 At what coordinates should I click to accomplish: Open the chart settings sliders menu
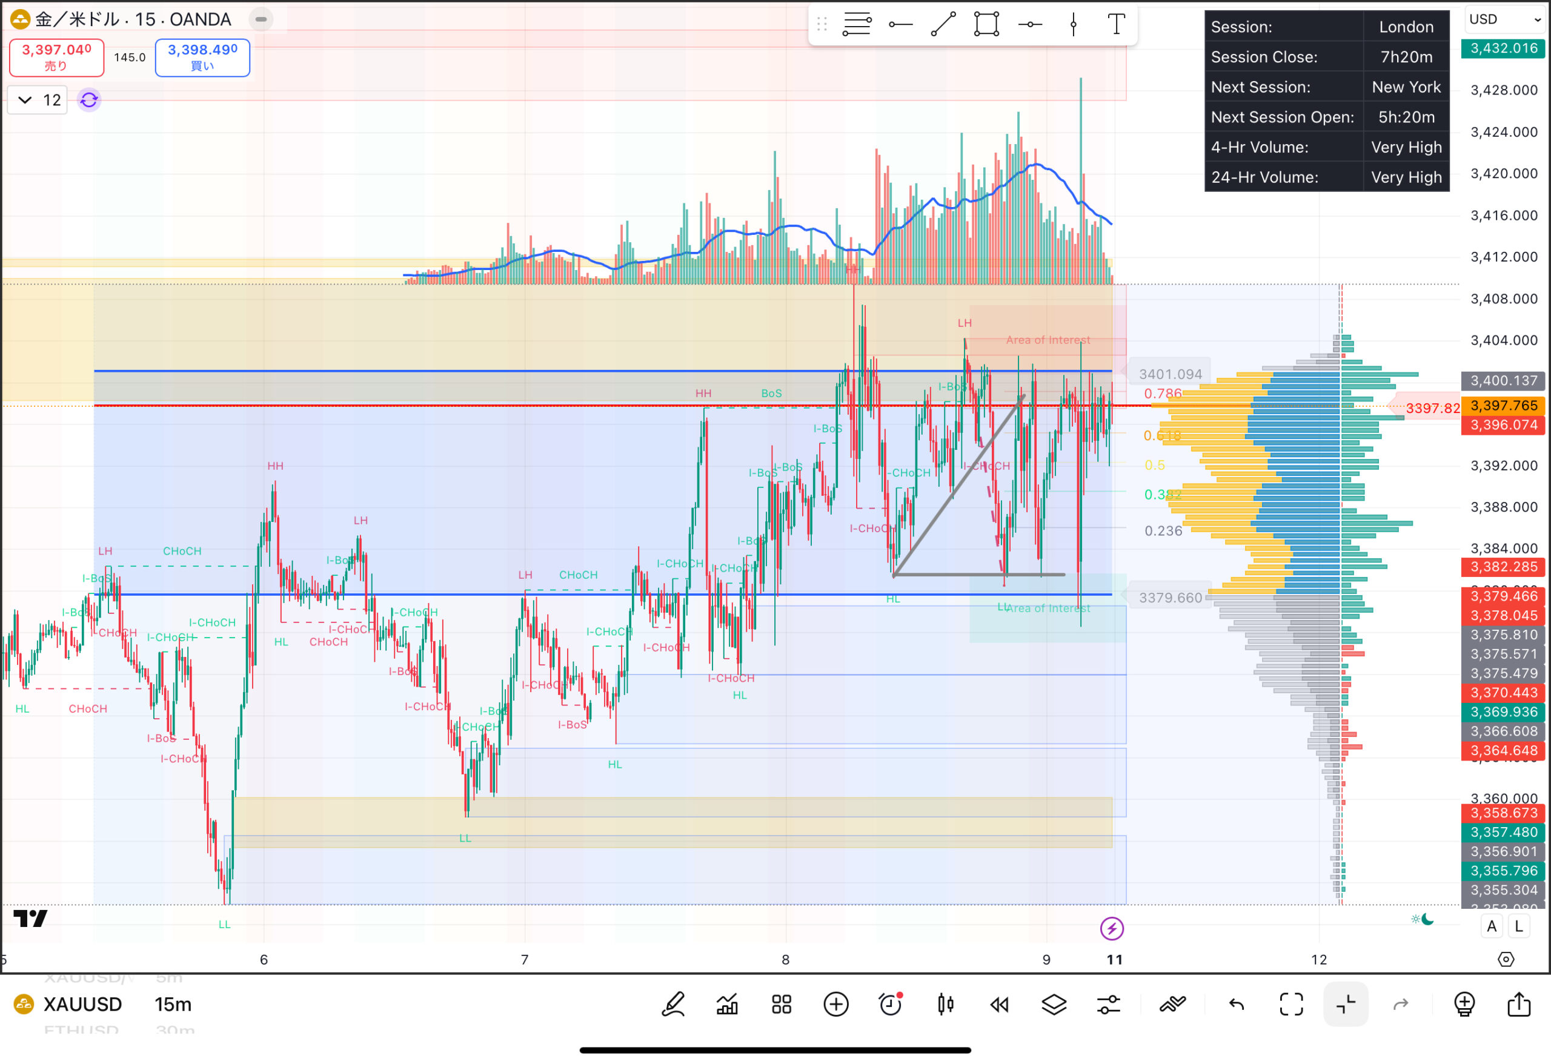point(1109,1004)
